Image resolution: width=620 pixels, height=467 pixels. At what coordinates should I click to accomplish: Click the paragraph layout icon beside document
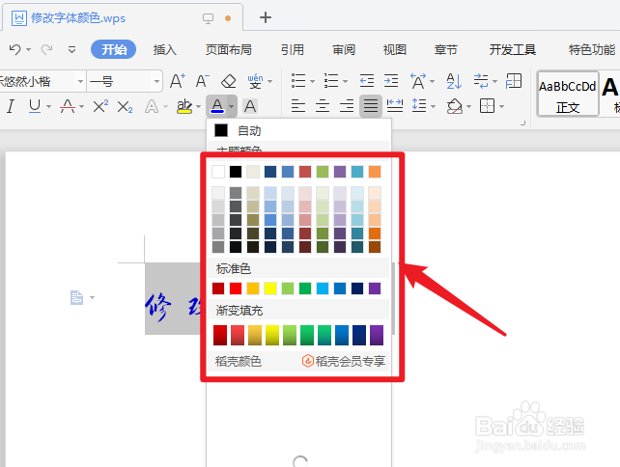click(x=76, y=297)
